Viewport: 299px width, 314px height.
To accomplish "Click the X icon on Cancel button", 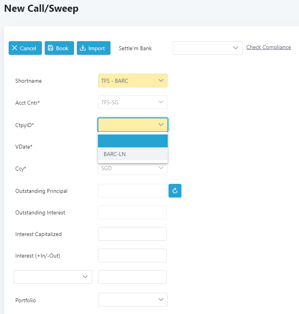I will pos(14,48).
